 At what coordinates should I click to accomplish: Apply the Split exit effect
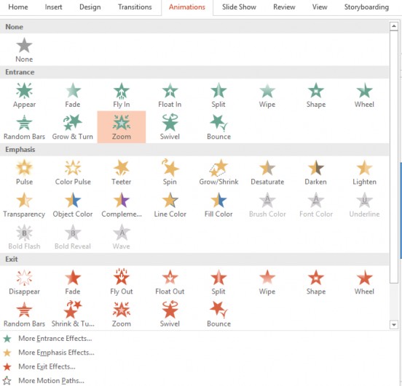point(218,282)
